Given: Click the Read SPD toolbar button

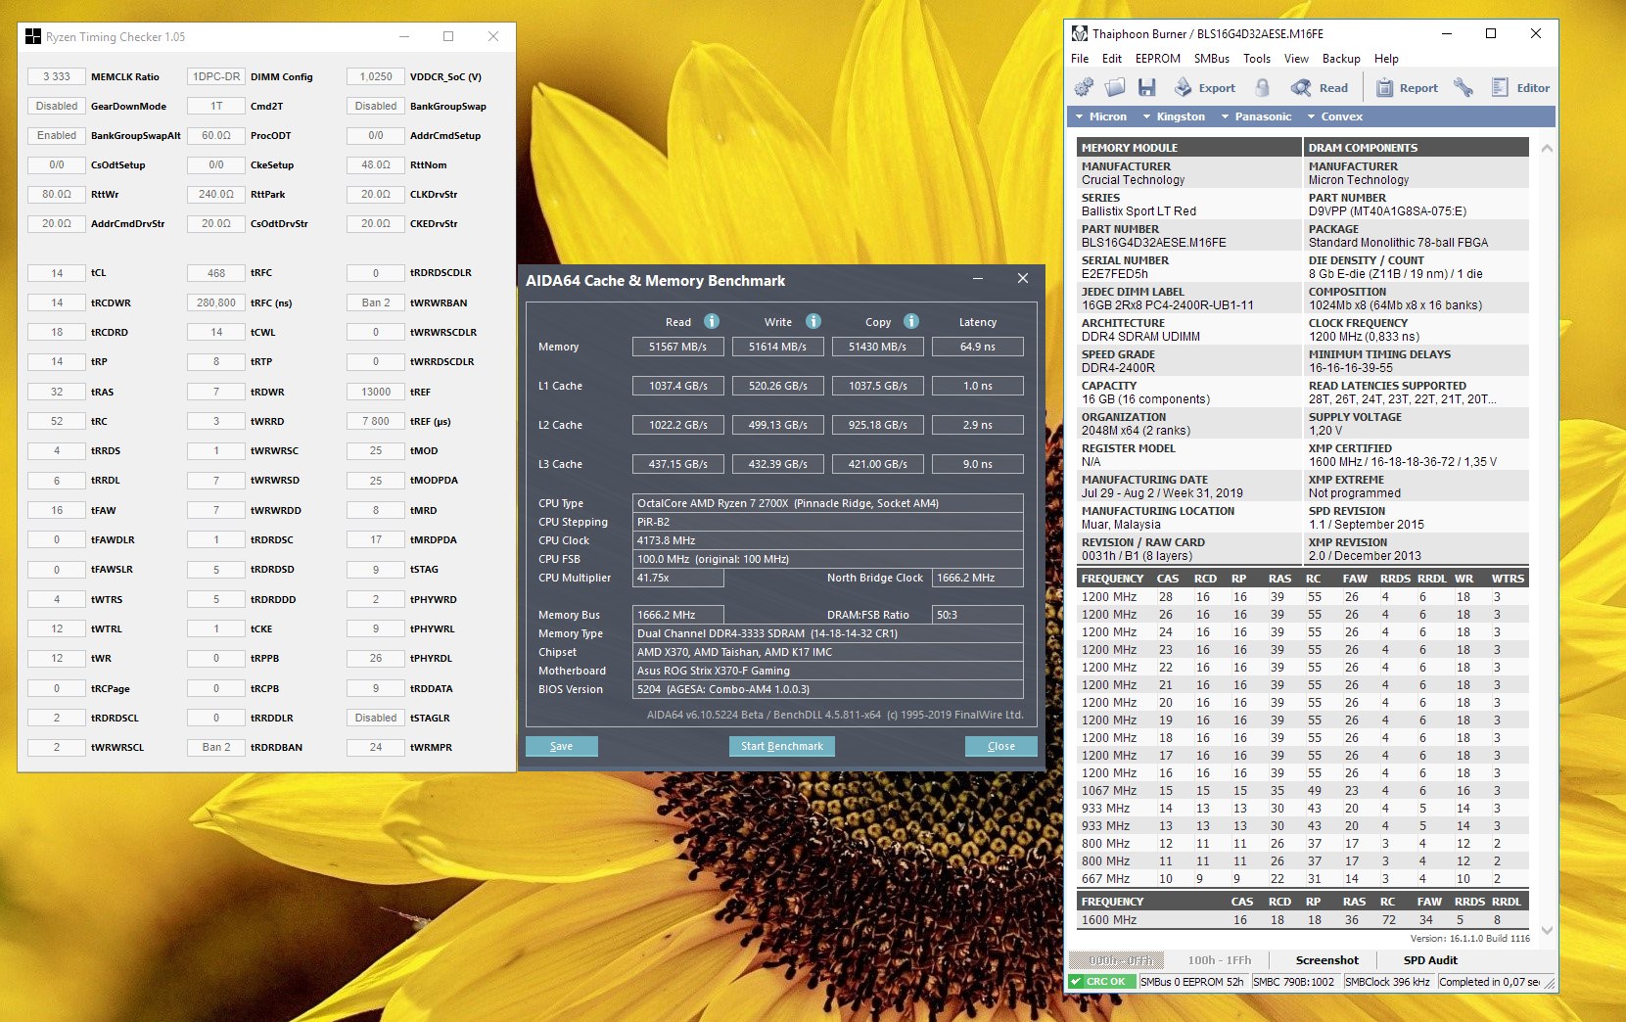Looking at the screenshot, I should tap(1320, 88).
